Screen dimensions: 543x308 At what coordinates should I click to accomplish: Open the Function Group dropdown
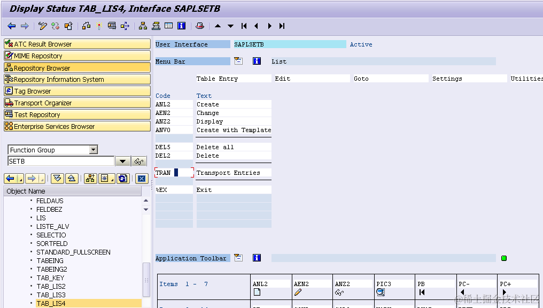tap(93, 150)
